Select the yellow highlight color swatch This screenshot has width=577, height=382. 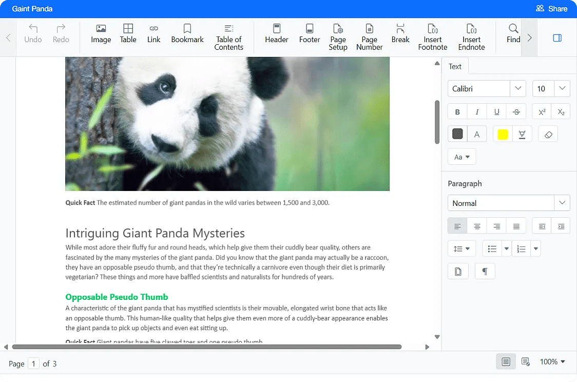pyautogui.click(x=502, y=133)
